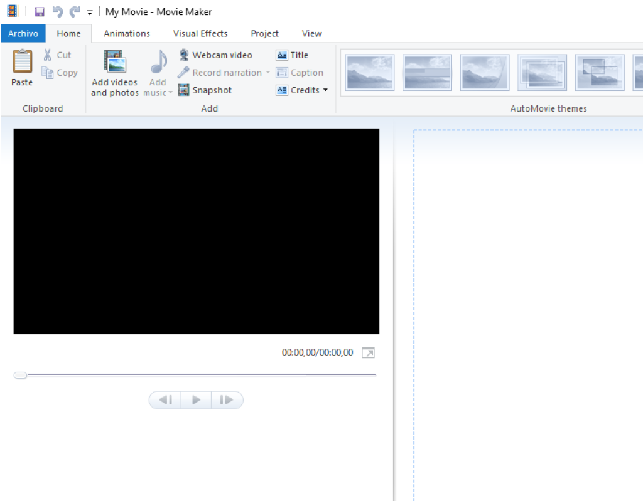Step back one frame in preview
Viewport: 643px width, 501px height.
coord(165,399)
